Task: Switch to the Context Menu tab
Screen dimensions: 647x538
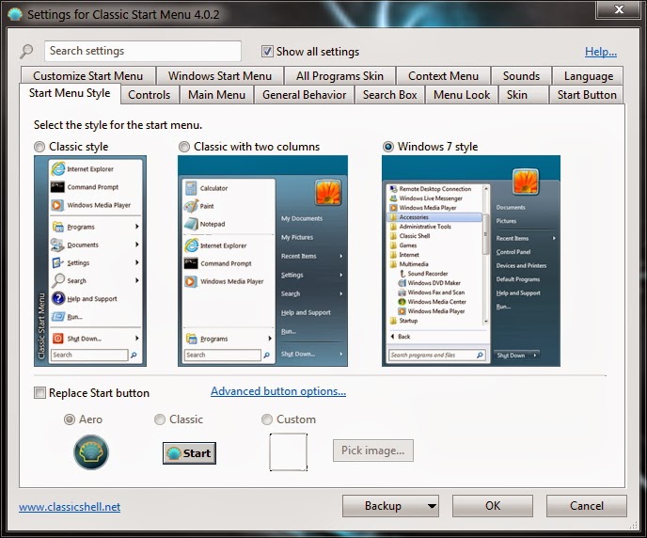Action: pyautogui.click(x=443, y=76)
